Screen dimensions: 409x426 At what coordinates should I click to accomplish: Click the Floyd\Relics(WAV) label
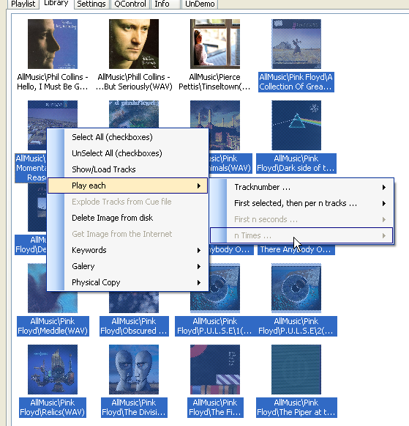tap(53, 412)
